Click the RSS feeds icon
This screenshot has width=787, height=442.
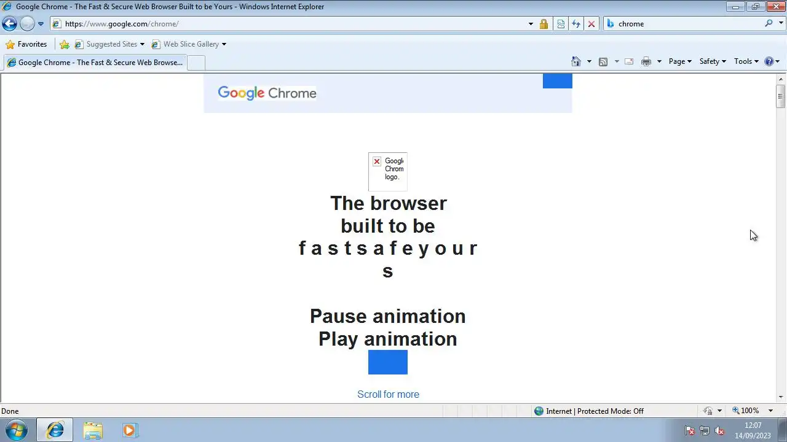click(603, 61)
